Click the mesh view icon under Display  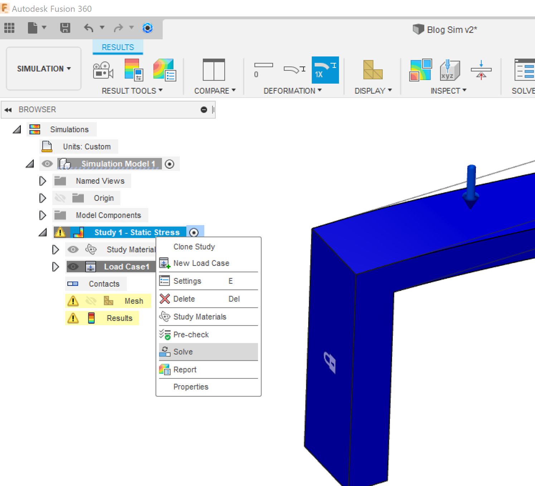[x=372, y=70]
